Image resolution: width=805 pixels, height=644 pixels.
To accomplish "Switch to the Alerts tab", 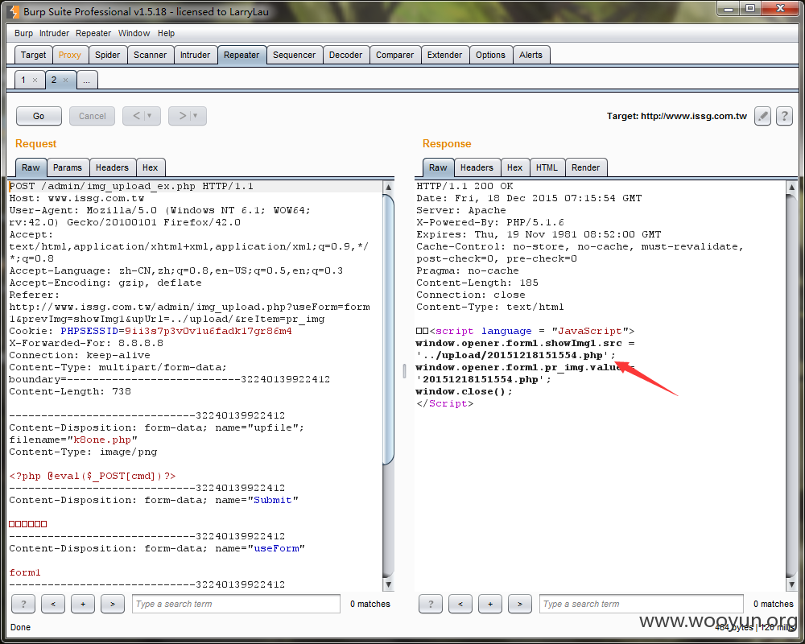I will (x=530, y=55).
